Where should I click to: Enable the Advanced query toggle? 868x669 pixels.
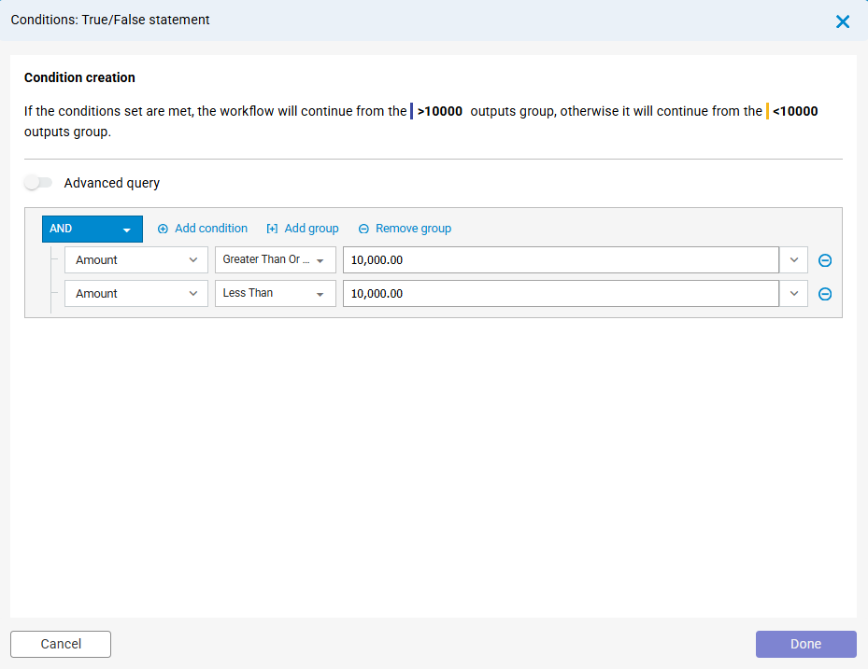(38, 182)
